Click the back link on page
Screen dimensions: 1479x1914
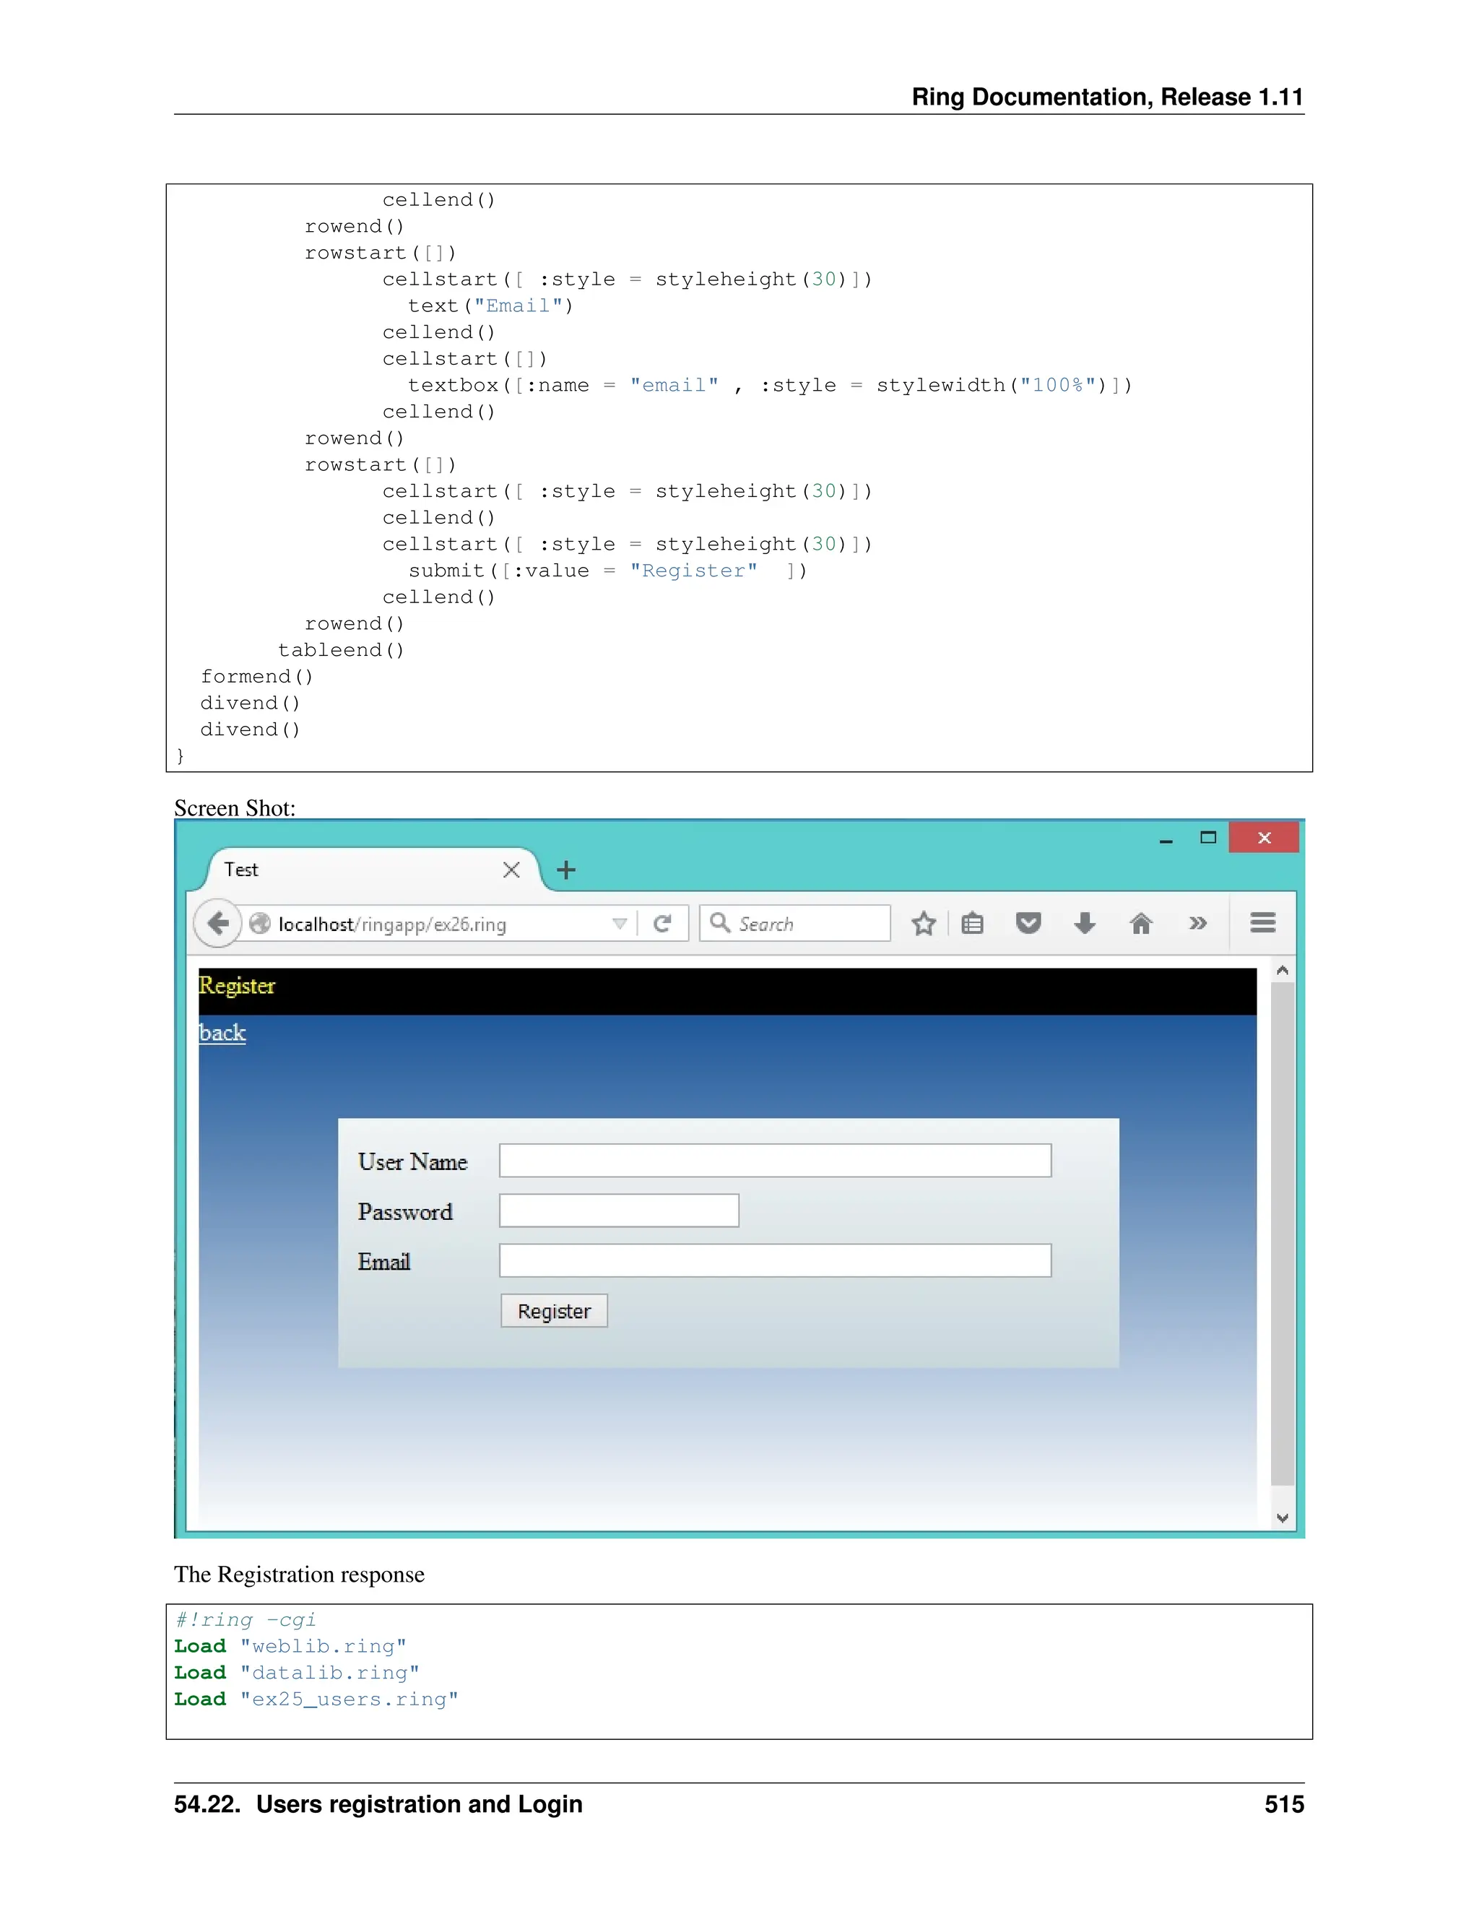click(x=222, y=1032)
